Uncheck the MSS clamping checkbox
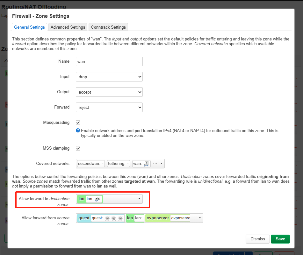The image size is (303, 255). (78, 148)
